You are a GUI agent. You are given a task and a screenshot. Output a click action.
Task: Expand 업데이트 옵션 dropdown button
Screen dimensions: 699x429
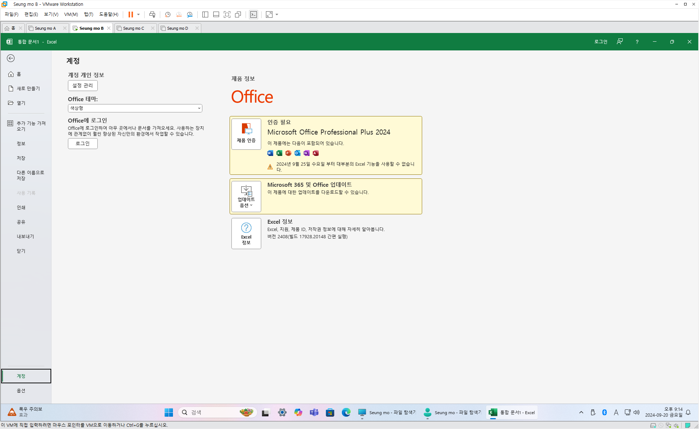click(x=246, y=197)
